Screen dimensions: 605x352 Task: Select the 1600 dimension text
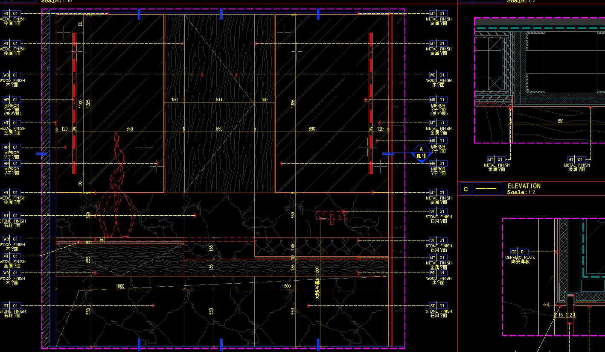(x=286, y=286)
